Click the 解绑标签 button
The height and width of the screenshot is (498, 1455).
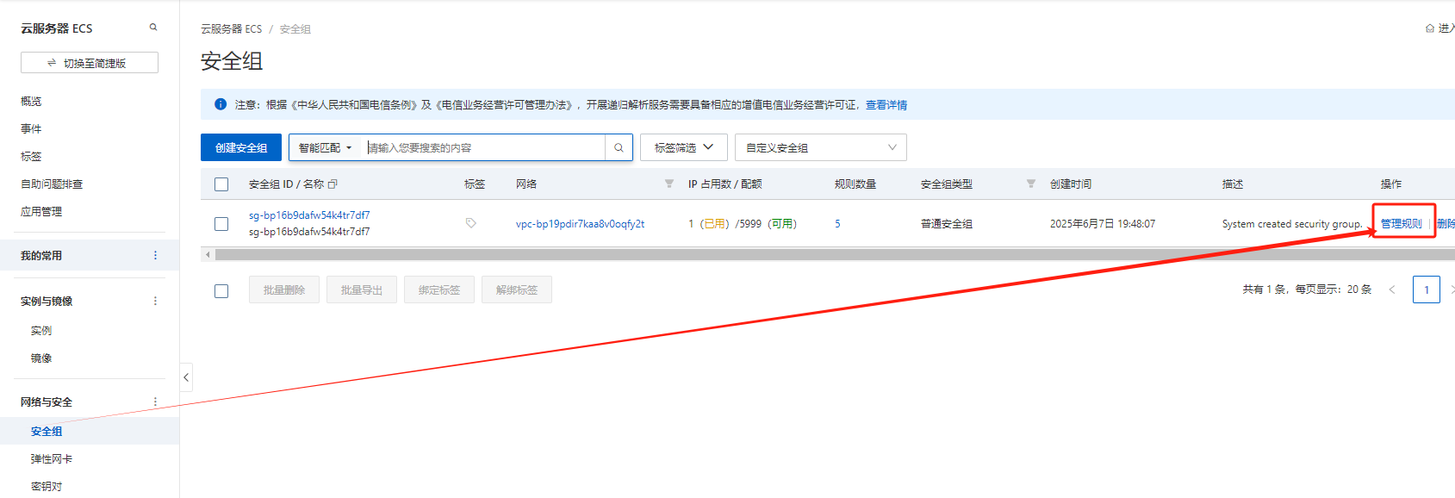517,289
